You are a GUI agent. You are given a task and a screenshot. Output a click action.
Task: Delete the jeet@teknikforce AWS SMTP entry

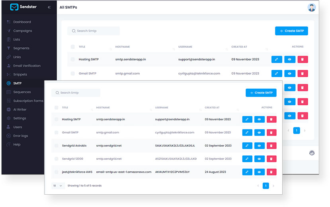click(271, 172)
